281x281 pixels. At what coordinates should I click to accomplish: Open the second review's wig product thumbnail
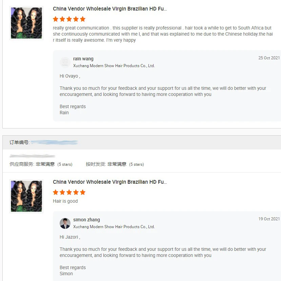pyautogui.click(x=26, y=196)
